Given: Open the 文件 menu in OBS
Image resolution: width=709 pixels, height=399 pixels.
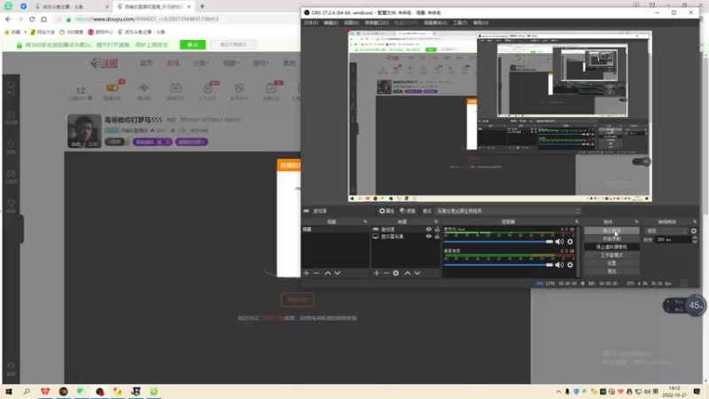Looking at the screenshot, I should click(311, 23).
